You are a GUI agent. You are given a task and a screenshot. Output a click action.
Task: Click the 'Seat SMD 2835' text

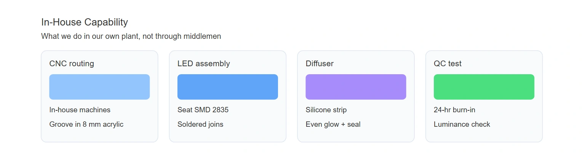click(x=203, y=110)
